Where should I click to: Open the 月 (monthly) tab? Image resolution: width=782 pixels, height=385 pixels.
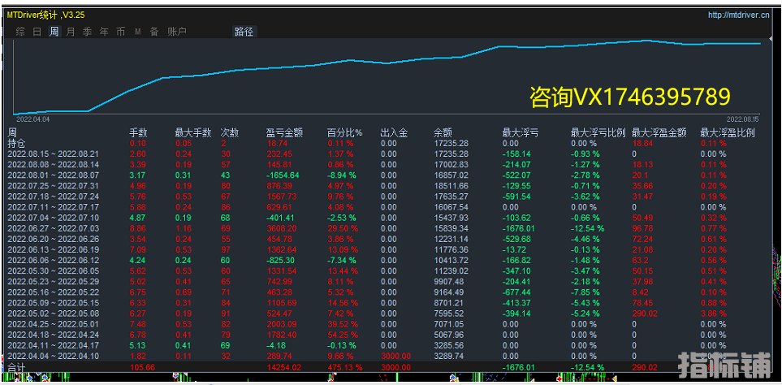(71, 32)
